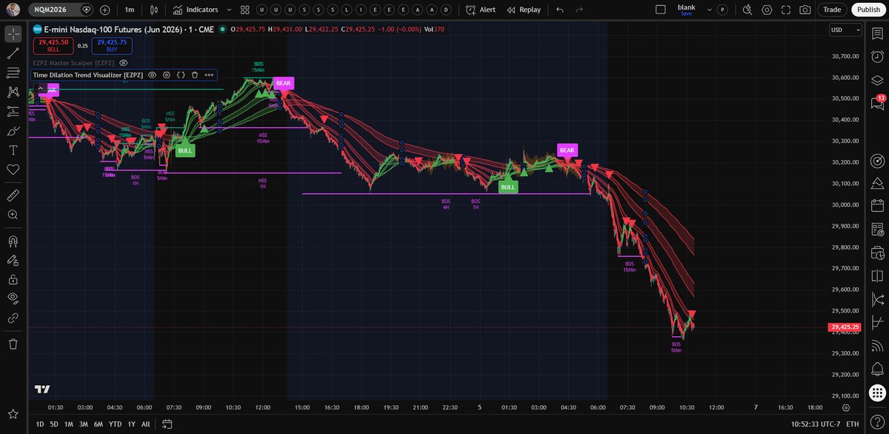The image size is (889, 434).
Task: Toggle the ETH session button
Action: click(852, 424)
